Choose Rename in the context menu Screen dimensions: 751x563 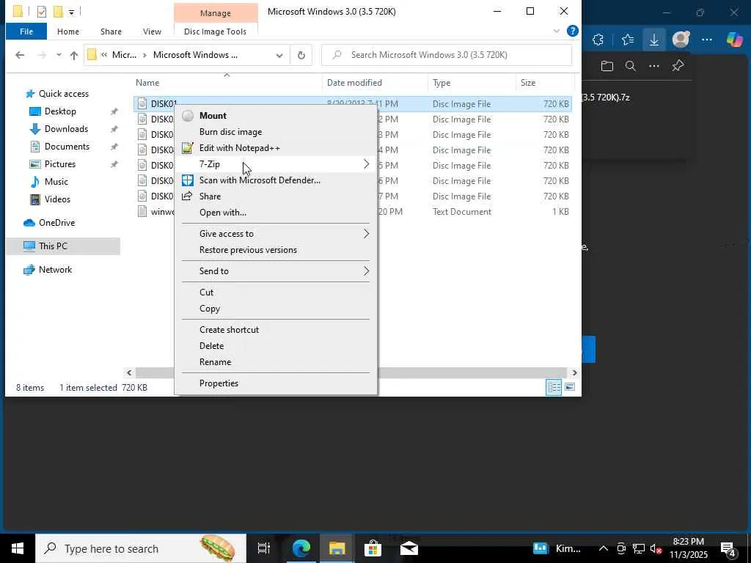pyautogui.click(x=215, y=362)
